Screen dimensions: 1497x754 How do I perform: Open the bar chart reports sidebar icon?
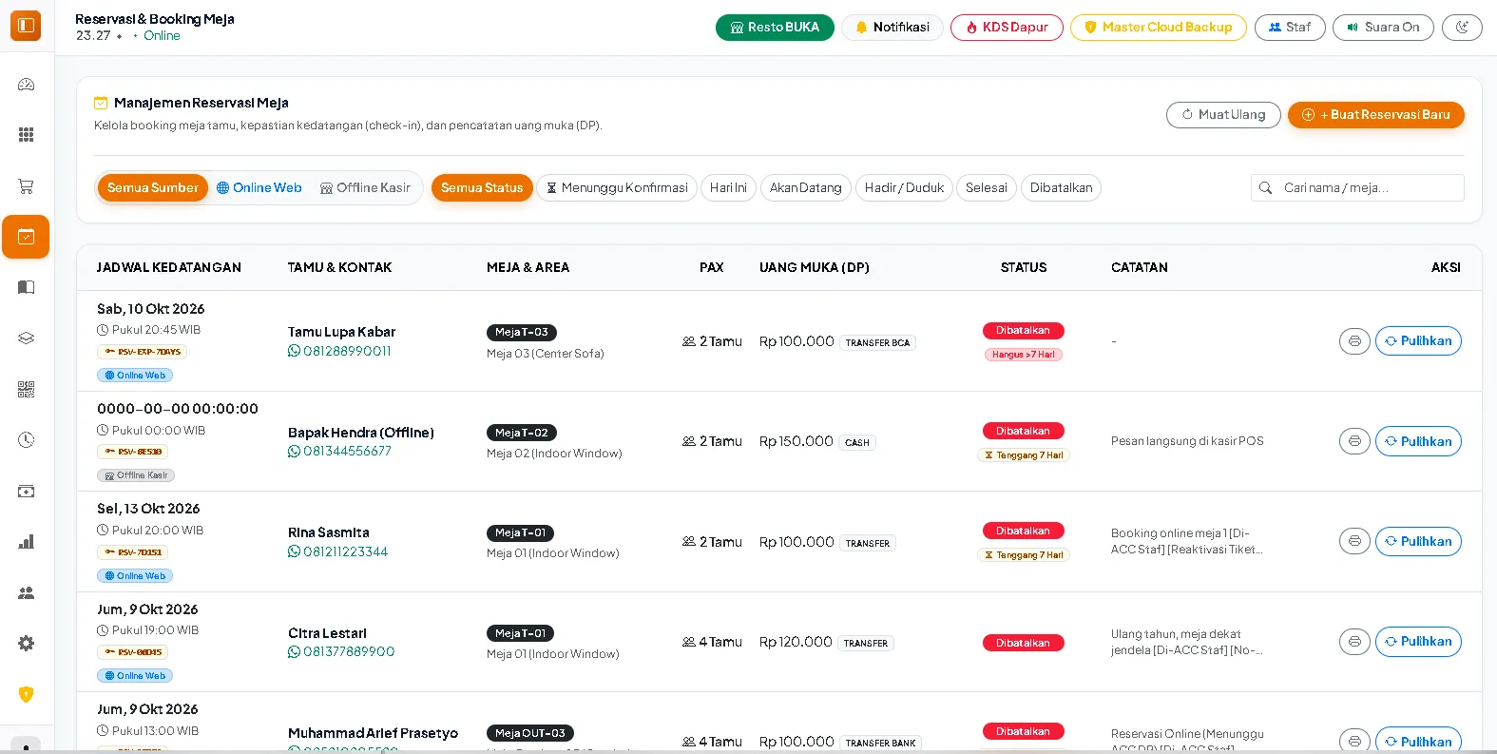tap(27, 542)
